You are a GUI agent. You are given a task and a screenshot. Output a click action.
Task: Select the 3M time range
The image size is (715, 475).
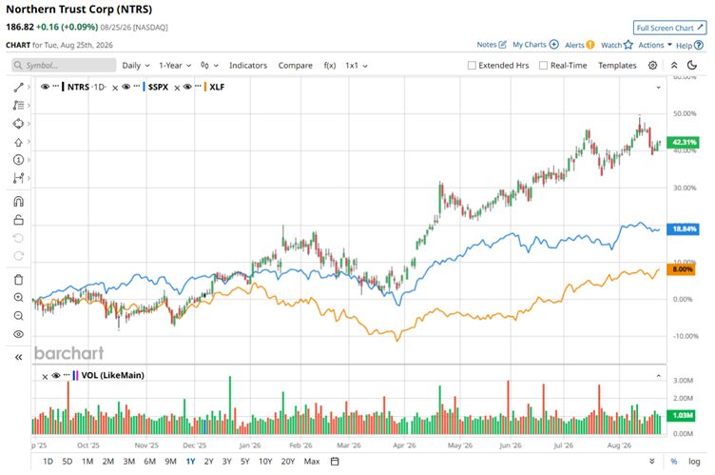[x=129, y=462]
